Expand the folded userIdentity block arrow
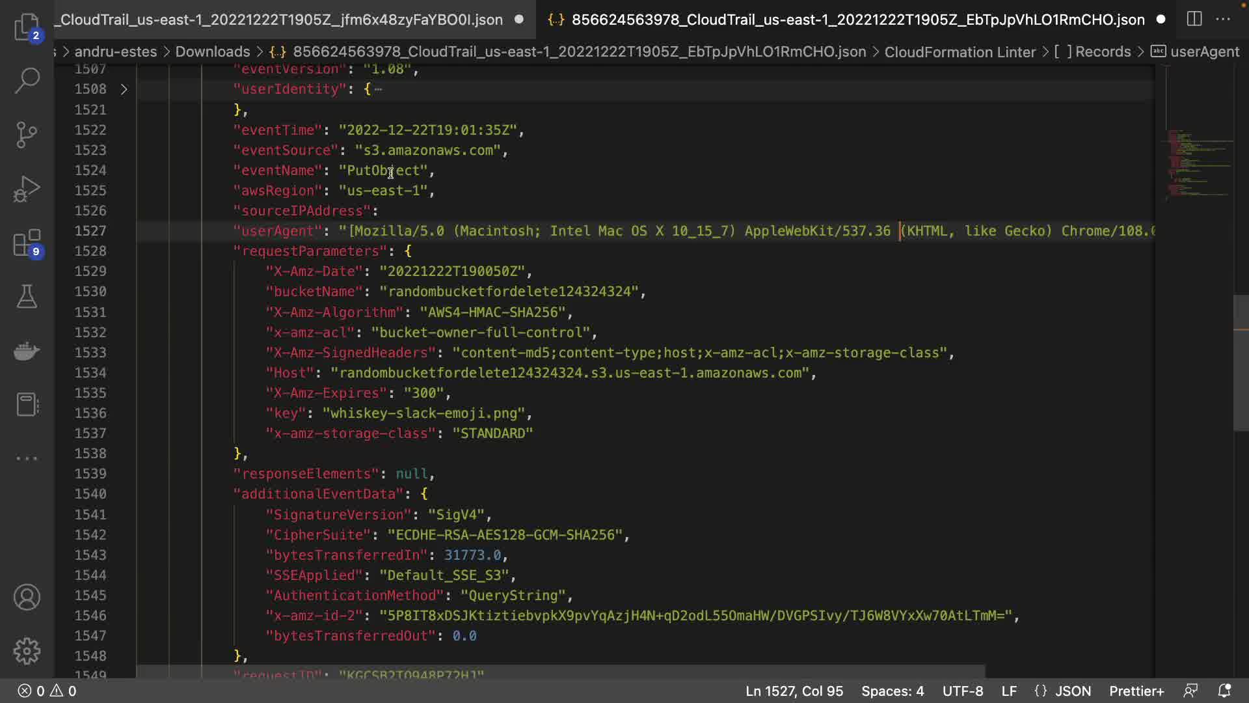 [x=124, y=89]
